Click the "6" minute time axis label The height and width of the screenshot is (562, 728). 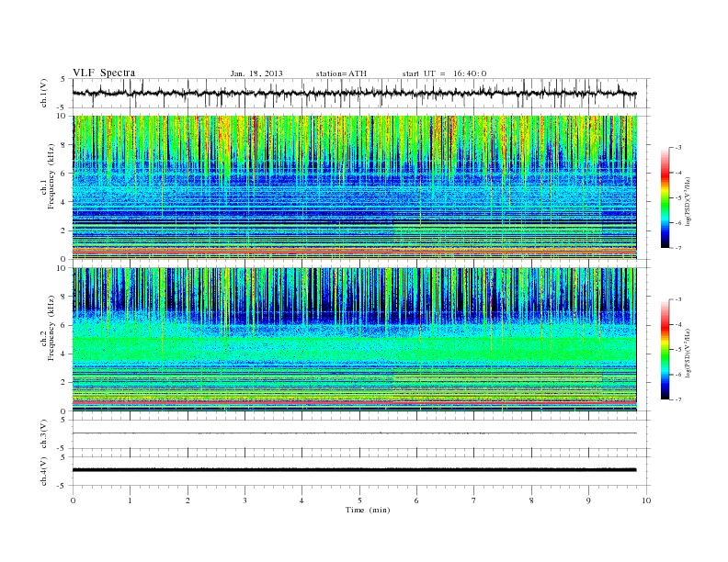[x=416, y=500]
